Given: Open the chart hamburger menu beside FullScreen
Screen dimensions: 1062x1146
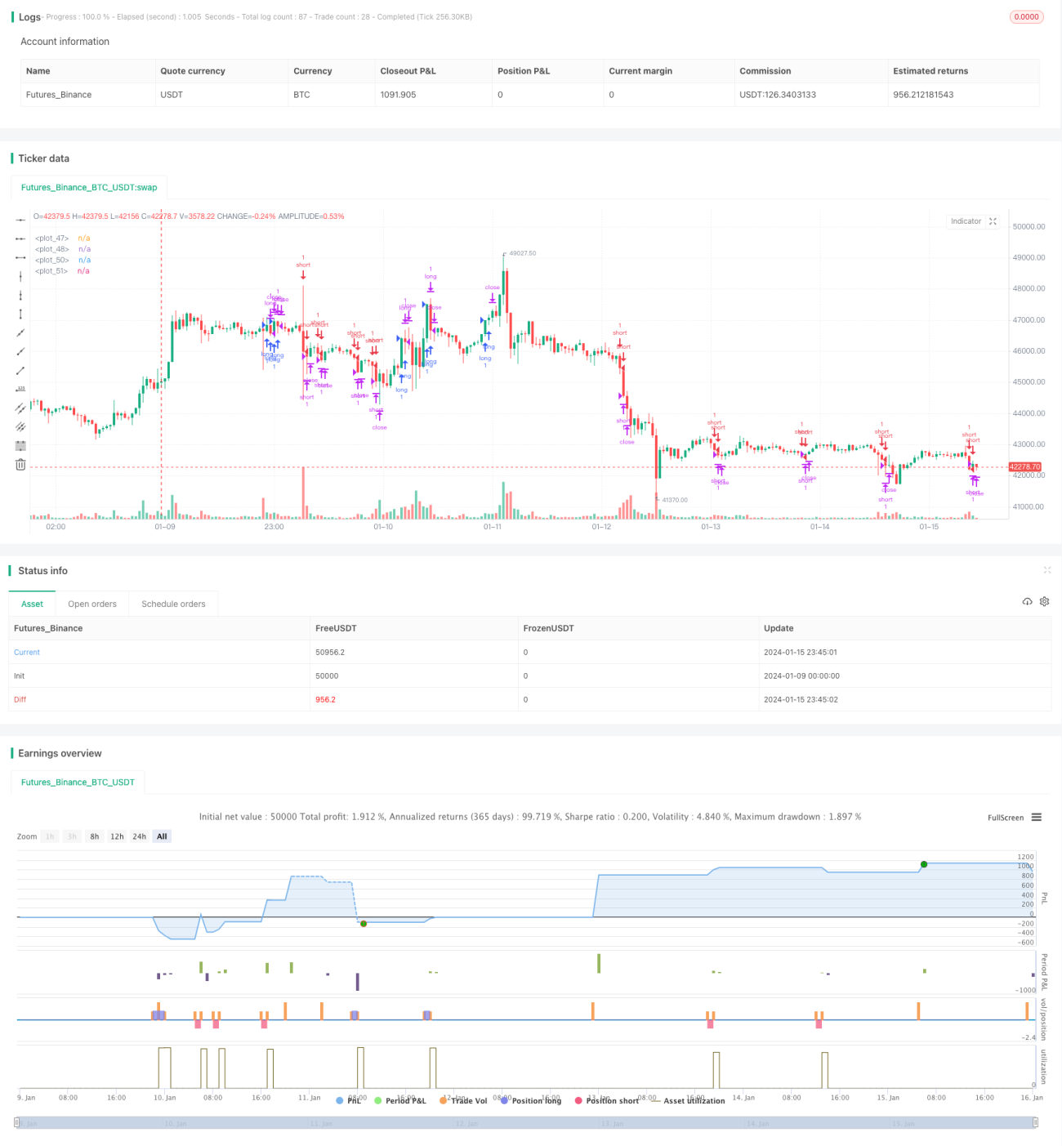Looking at the screenshot, I should coord(1036,817).
